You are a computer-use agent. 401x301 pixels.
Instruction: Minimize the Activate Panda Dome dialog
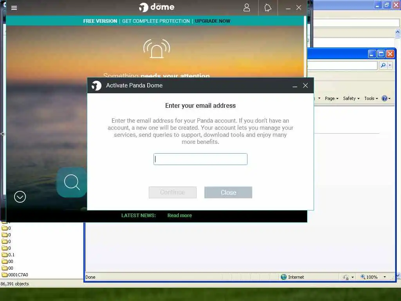[295, 86]
